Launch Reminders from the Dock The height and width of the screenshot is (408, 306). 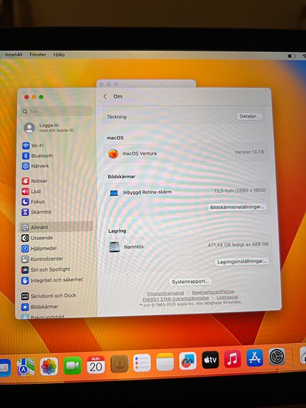point(142,363)
